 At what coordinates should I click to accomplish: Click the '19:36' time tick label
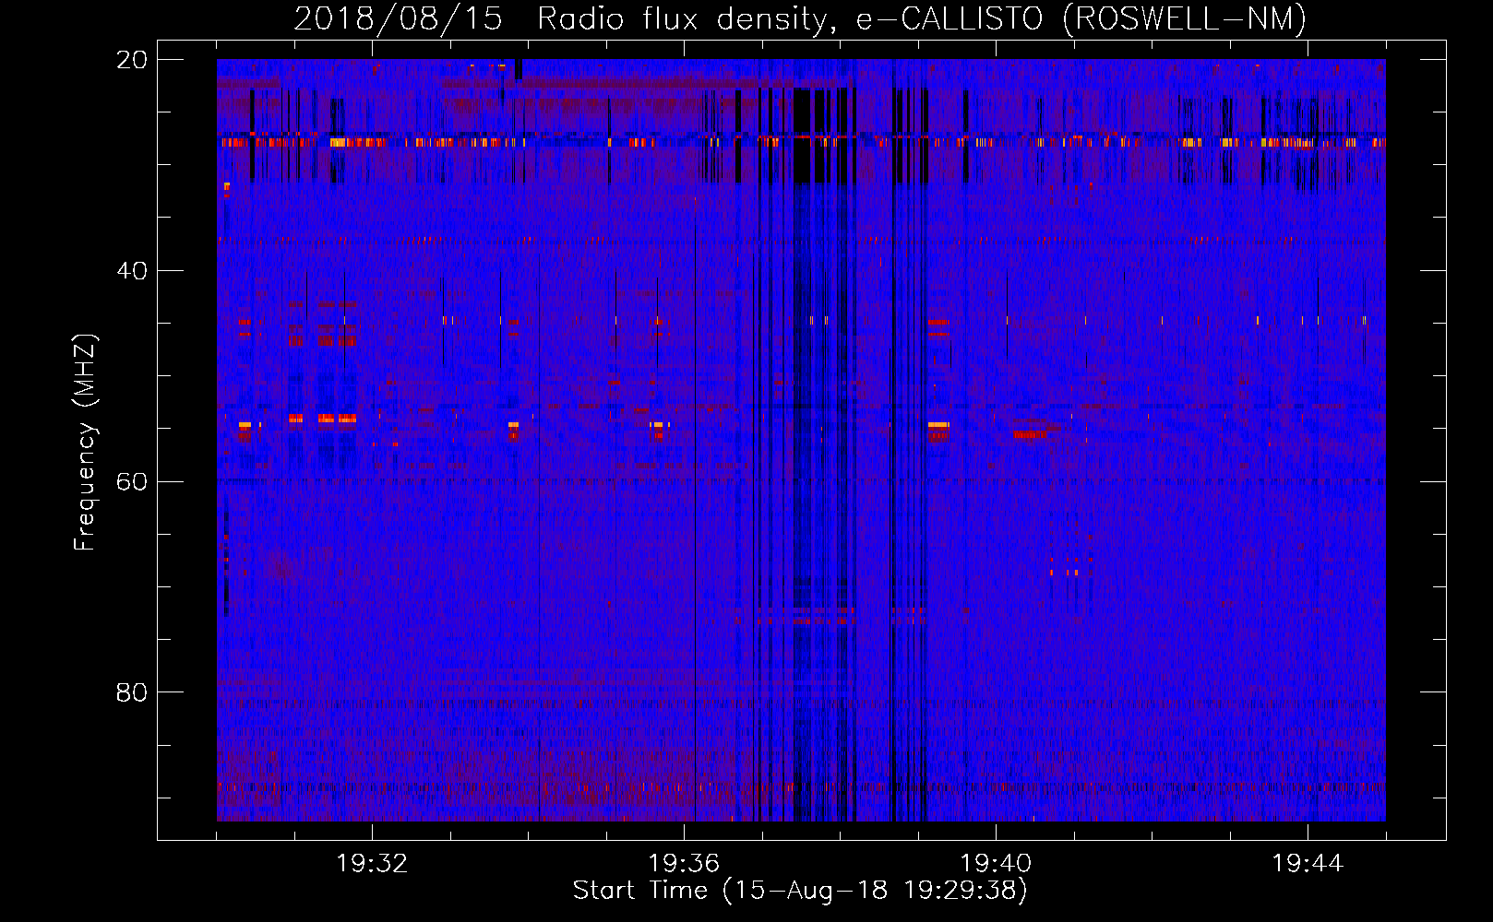tap(684, 864)
